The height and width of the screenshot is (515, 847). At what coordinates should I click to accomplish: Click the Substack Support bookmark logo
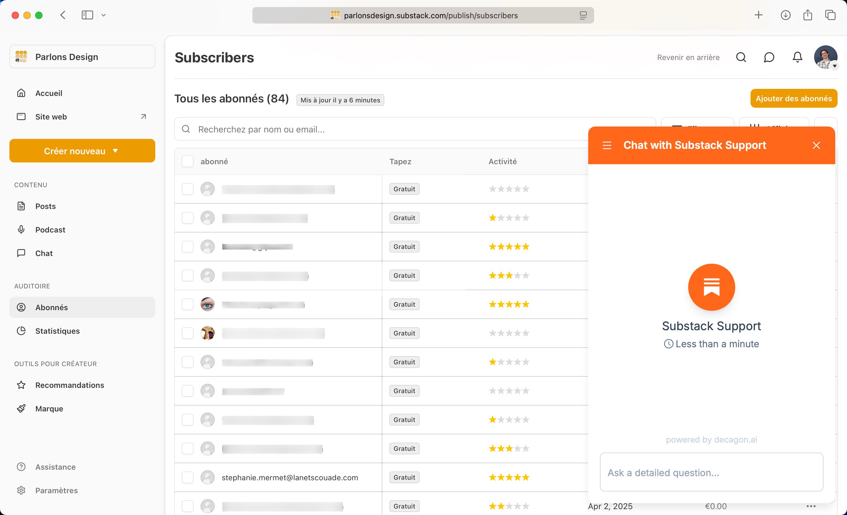711,287
